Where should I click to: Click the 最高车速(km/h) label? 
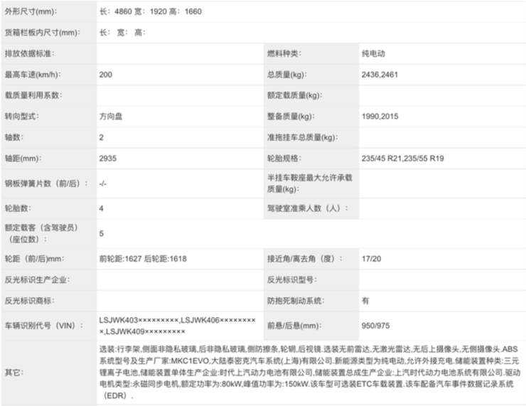click(33, 75)
